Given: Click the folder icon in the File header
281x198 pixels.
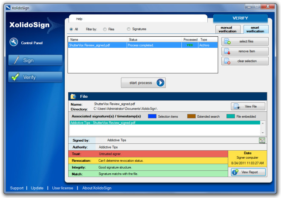Looking at the screenshot, I should [73, 96].
